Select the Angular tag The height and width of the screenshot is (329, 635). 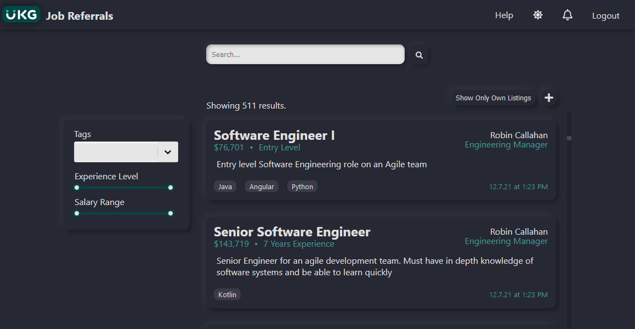262,186
